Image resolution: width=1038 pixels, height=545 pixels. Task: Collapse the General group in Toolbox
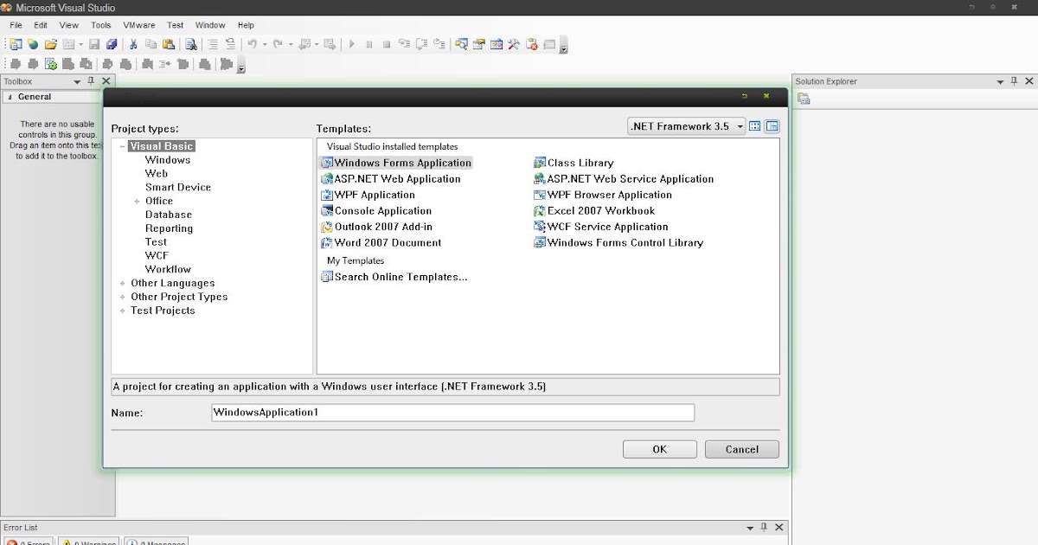point(10,97)
